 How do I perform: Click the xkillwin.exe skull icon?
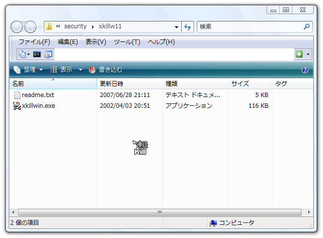click(x=17, y=106)
